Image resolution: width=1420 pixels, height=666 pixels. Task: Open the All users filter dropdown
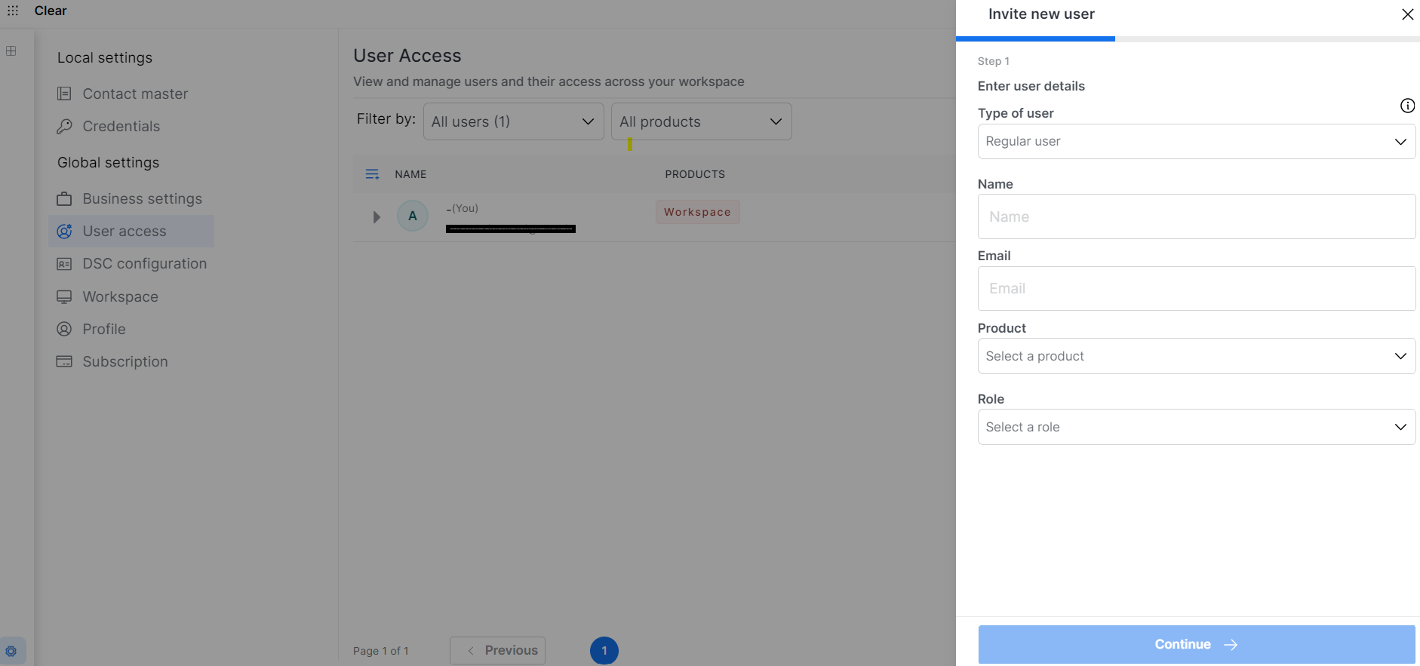pyautogui.click(x=513, y=121)
